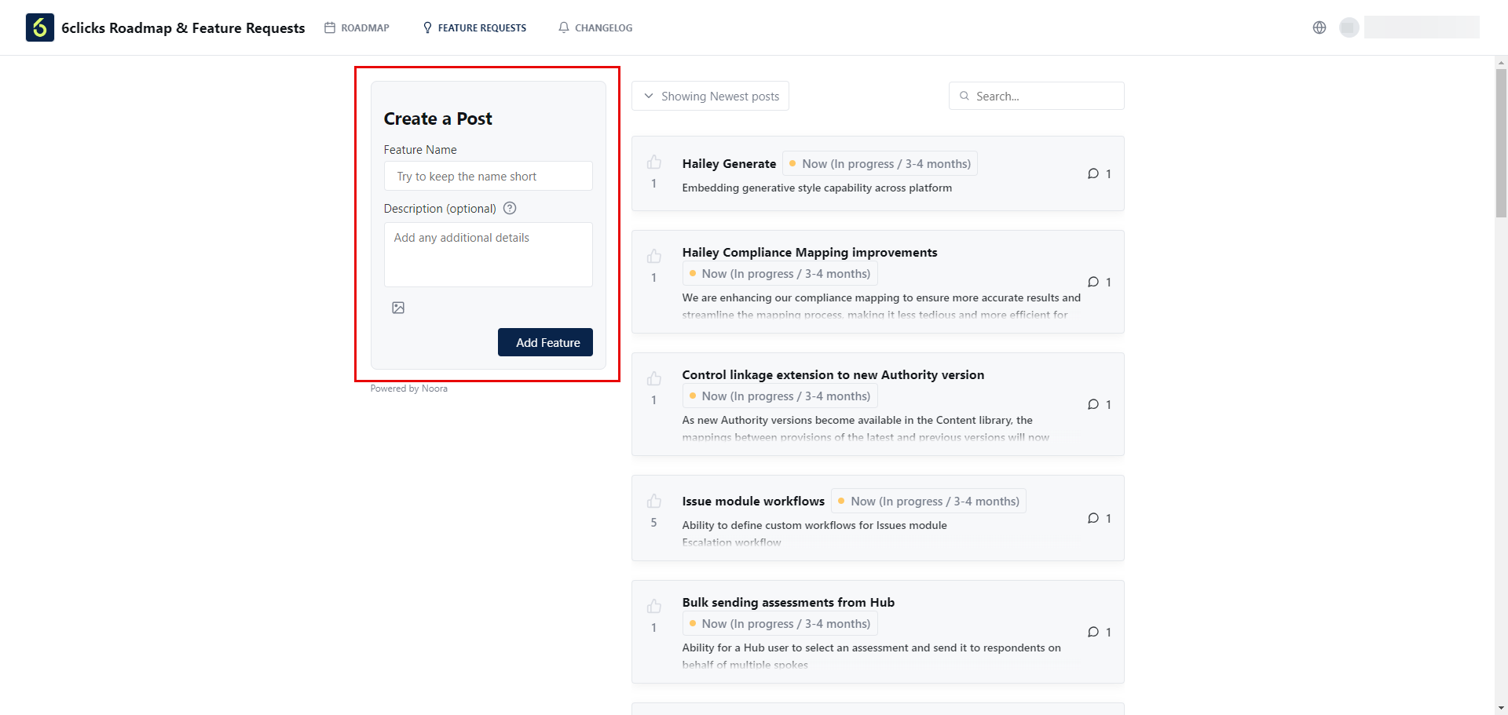This screenshot has height=715, width=1508.
Task: Open the image attachment icon in Create a Post
Action: pos(398,308)
